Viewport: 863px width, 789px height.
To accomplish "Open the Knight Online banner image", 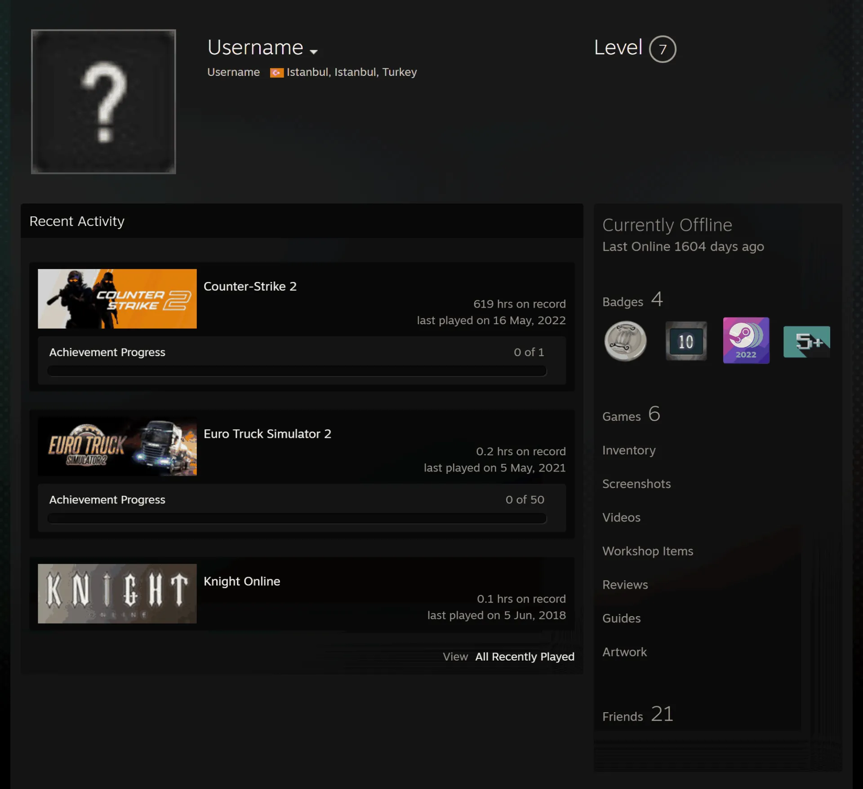I will (x=117, y=593).
